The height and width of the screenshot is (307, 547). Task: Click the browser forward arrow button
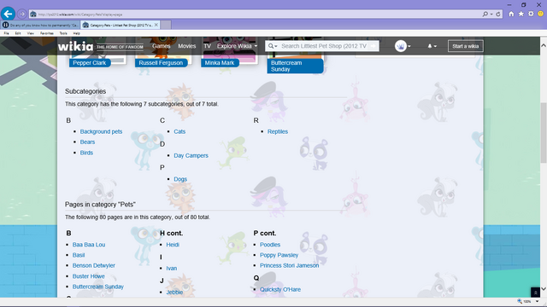coord(22,14)
